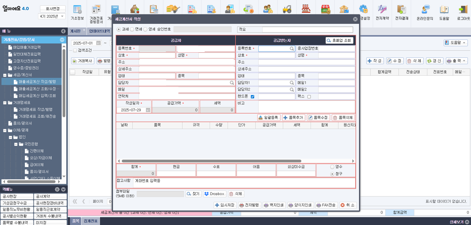Collapse the 세금/계산서 tree folder
Viewport: 471px width, 225px height.
click(5, 75)
